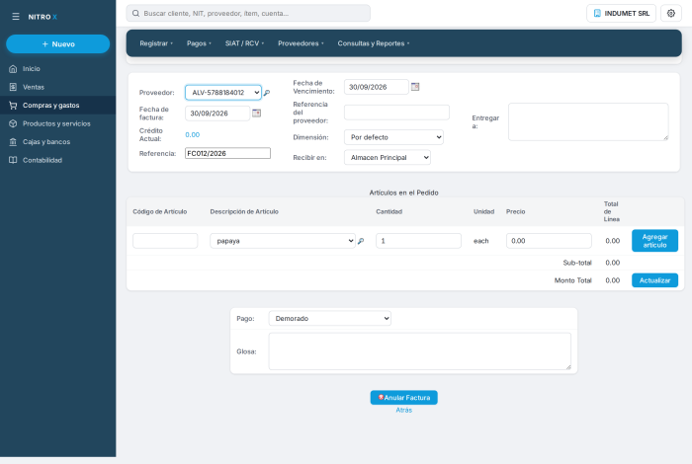Click the Cantidad field
Image resolution: width=692 pixels, height=464 pixels.
(x=418, y=241)
